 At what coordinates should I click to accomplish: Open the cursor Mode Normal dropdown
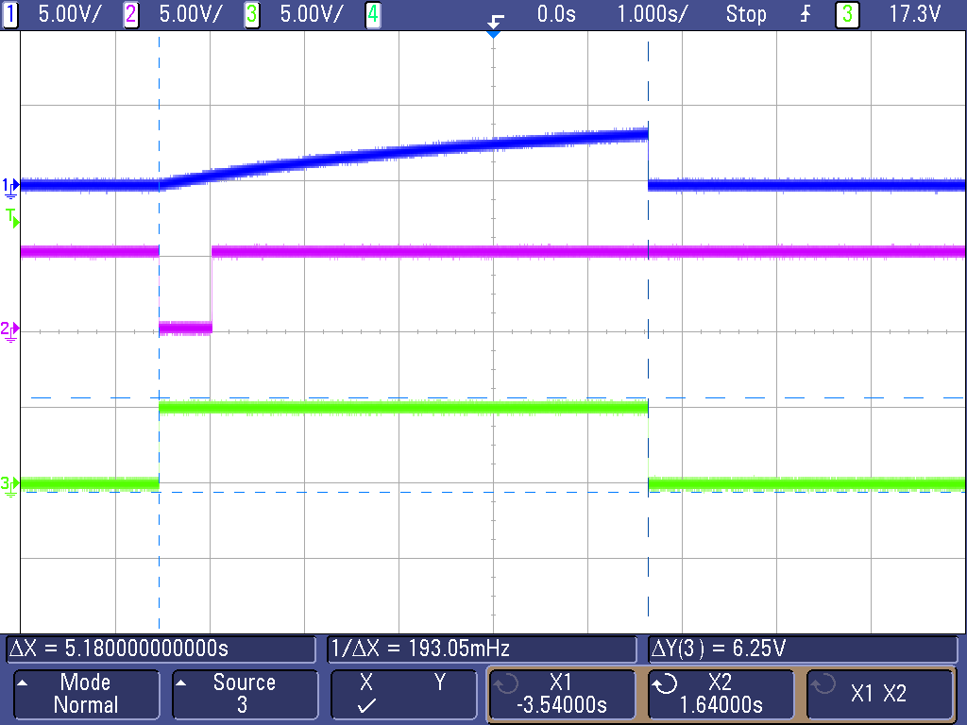86,694
